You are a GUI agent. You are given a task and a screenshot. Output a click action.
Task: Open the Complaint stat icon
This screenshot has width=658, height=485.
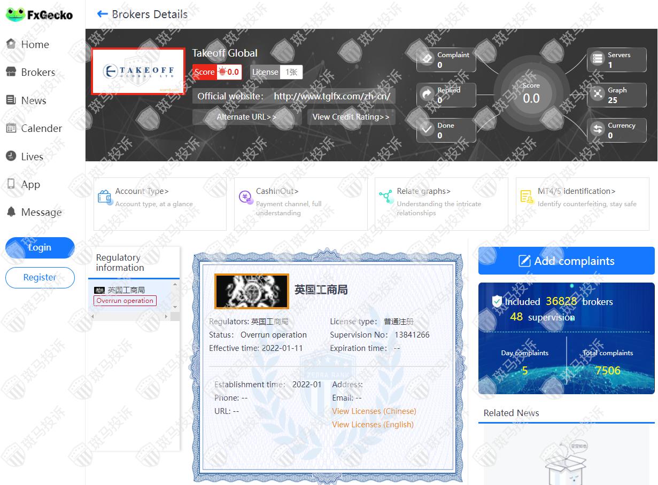pyautogui.click(x=427, y=59)
